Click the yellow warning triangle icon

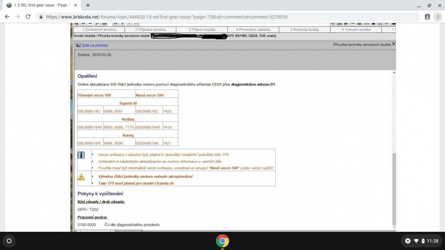point(81,177)
